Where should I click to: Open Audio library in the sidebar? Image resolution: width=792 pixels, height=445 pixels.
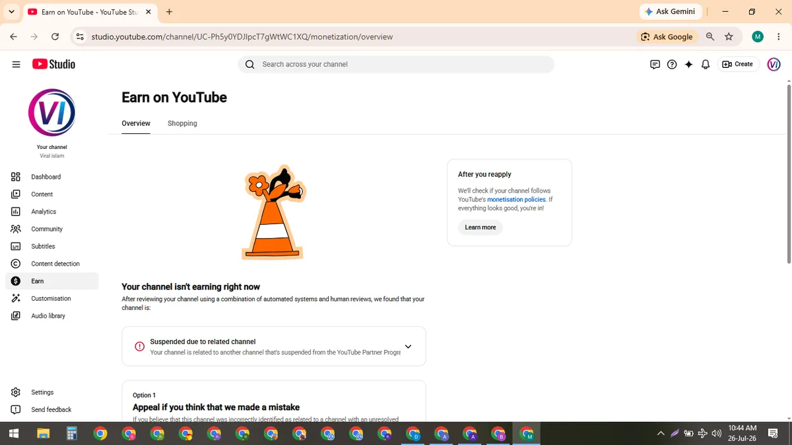pos(51,316)
